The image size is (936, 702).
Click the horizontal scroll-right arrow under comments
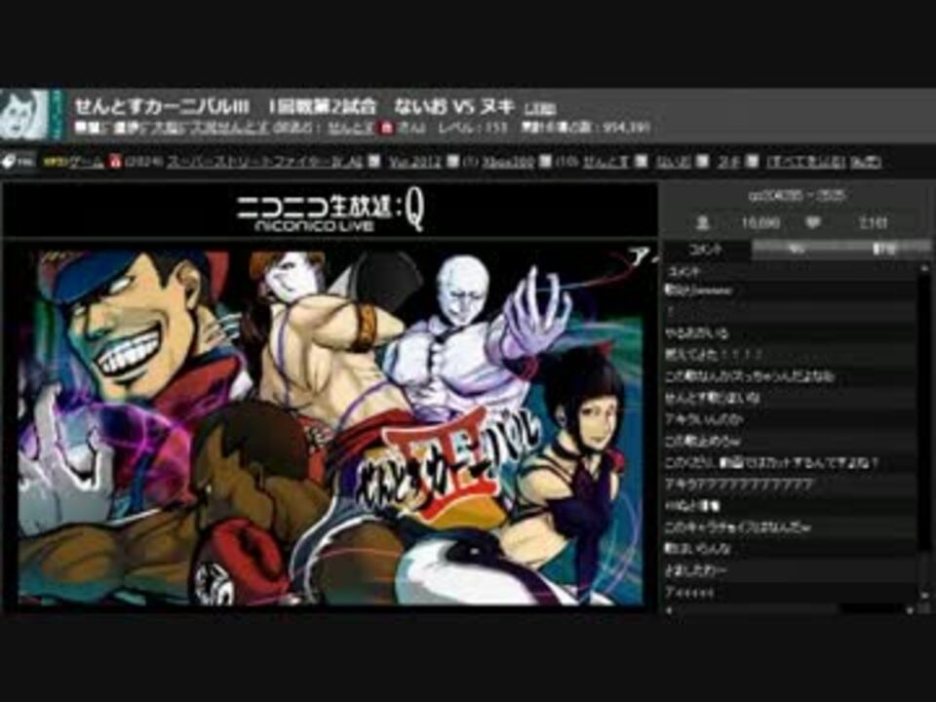coord(909,609)
